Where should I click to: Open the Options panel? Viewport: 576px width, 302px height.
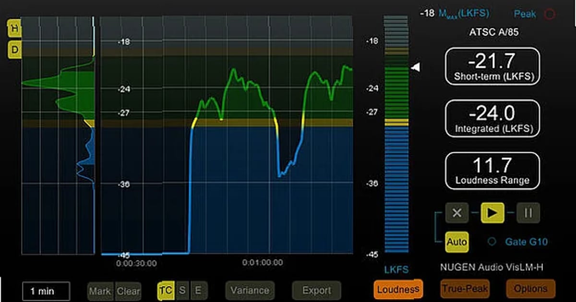coord(530,288)
